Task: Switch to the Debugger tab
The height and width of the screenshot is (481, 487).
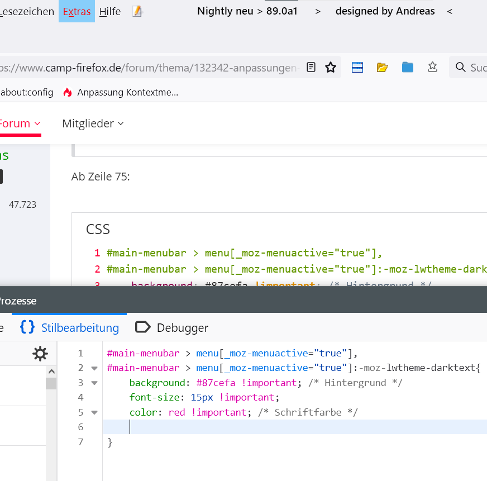Action: click(172, 328)
